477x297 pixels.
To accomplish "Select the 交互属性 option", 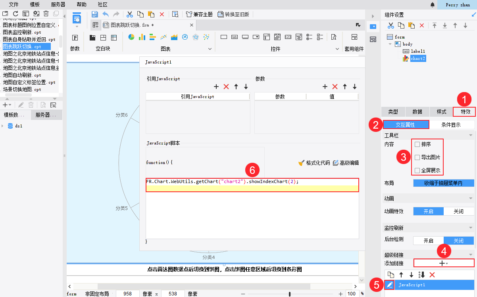I will click(x=406, y=125).
